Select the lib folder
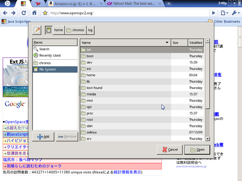This screenshot has width=242, height=181. click(x=142, y=81)
